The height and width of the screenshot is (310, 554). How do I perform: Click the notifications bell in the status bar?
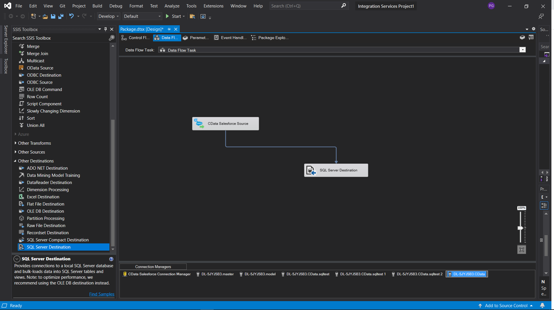coord(542,306)
